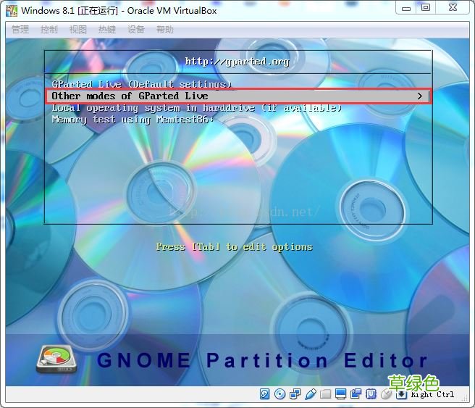This screenshot has height=408, width=475.
Task: Open the shared folders status icon
Action: click(326, 394)
